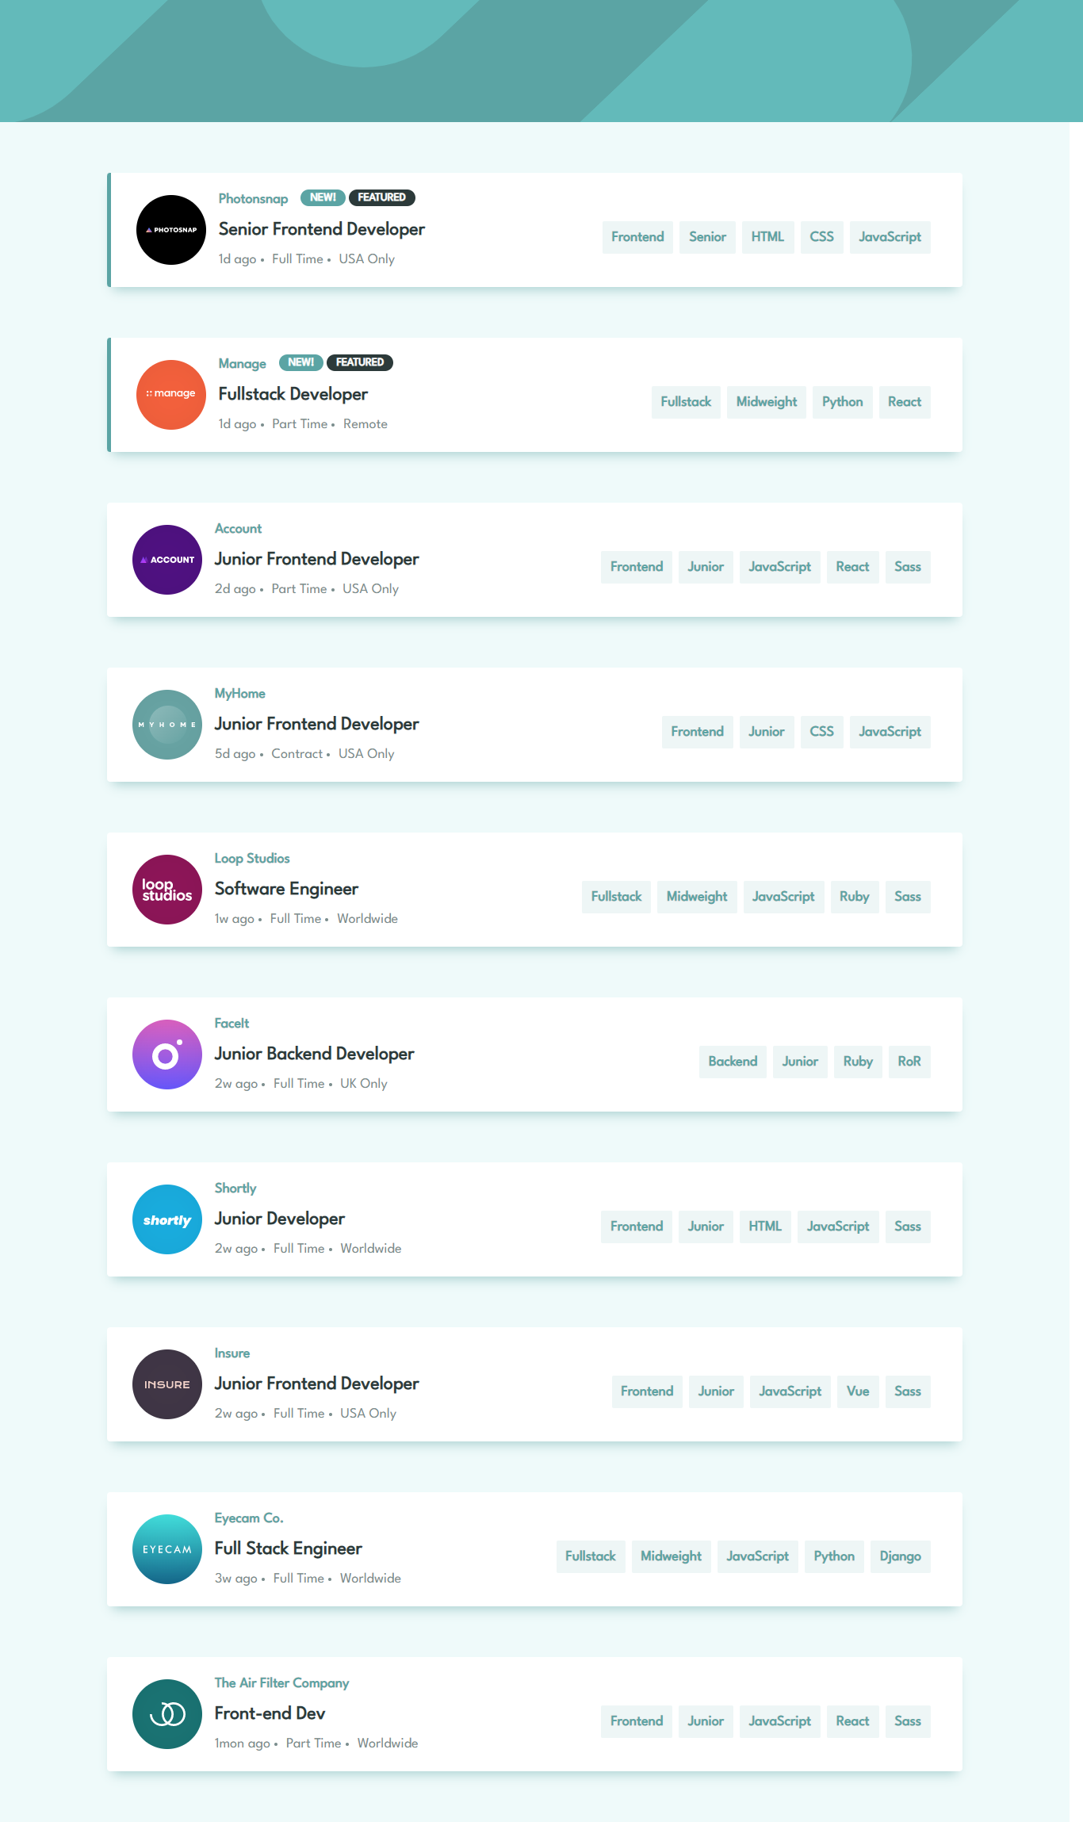Image resolution: width=1083 pixels, height=1822 pixels.
Task: Click the orange Manage logo
Action: (x=171, y=395)
